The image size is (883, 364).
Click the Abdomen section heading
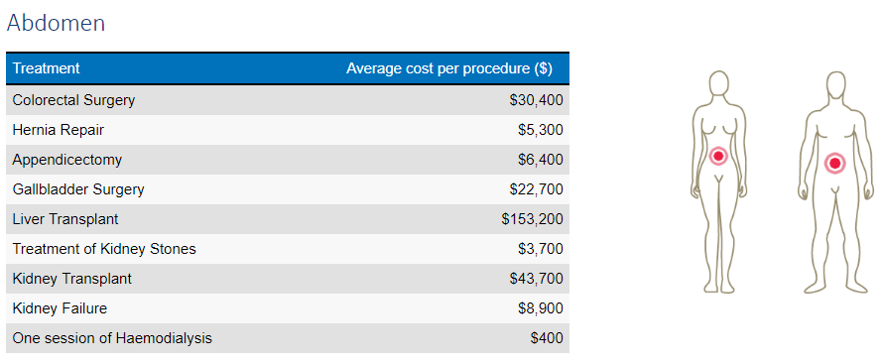click(x=56, y=23)
